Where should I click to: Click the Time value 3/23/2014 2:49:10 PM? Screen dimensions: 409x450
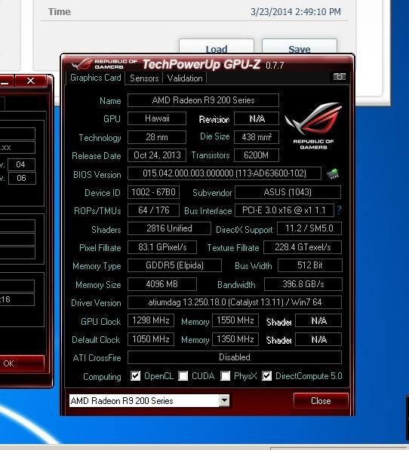tap(296, 12)
